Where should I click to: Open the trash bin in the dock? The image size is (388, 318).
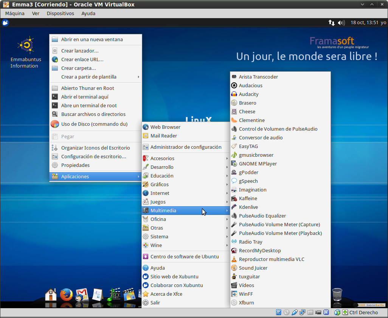(337, 294)
